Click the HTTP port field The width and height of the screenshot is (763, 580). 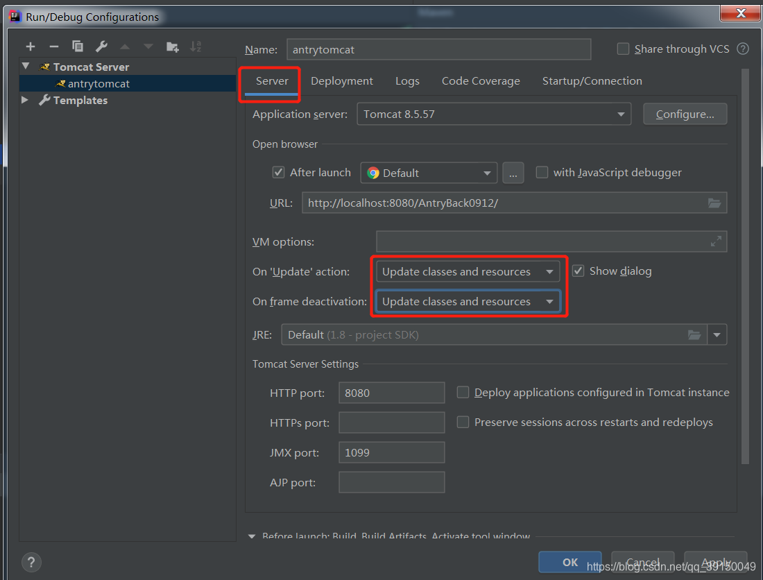(392, 393)
